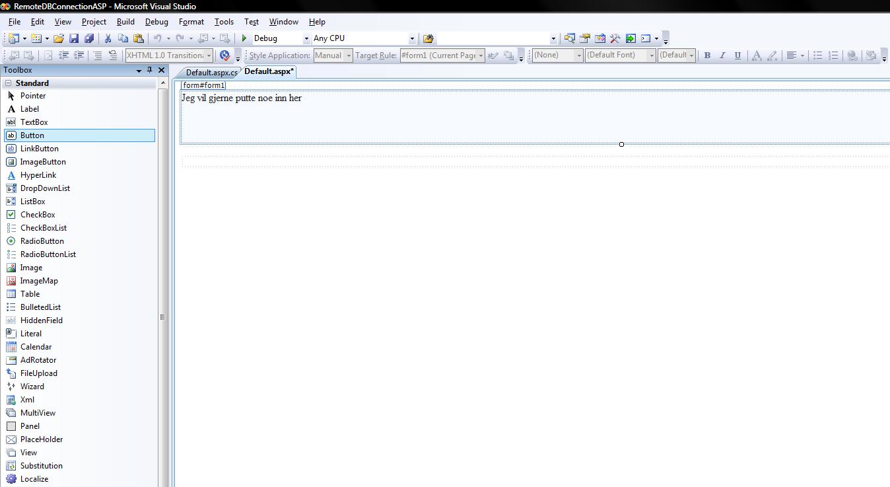The image size is (890, 487).
Task: Open Solution Explorer from its toolbar icon
Action: tap(569, 38)
